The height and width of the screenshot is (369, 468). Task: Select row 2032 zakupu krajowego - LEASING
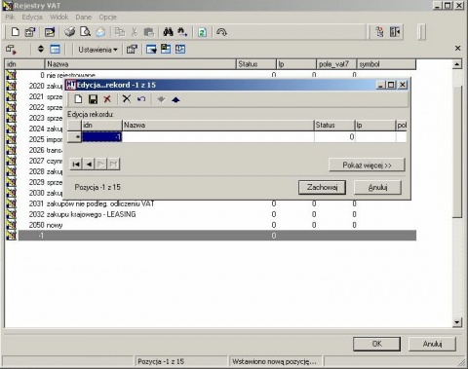pos(212,214)
